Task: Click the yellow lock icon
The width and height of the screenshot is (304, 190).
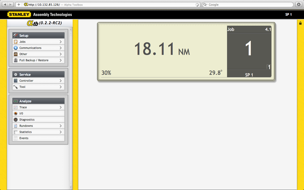Action: point(300,23)
